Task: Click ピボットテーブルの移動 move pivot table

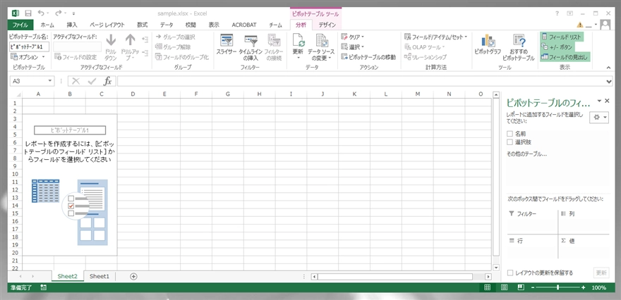Action: click(368, 57)
